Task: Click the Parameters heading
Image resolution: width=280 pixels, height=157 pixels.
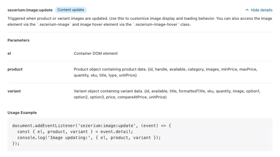Action: (x=18, y=40)
